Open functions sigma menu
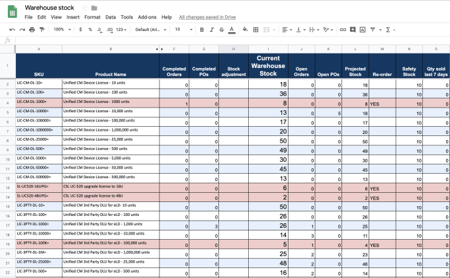 [x=390, y=30]
